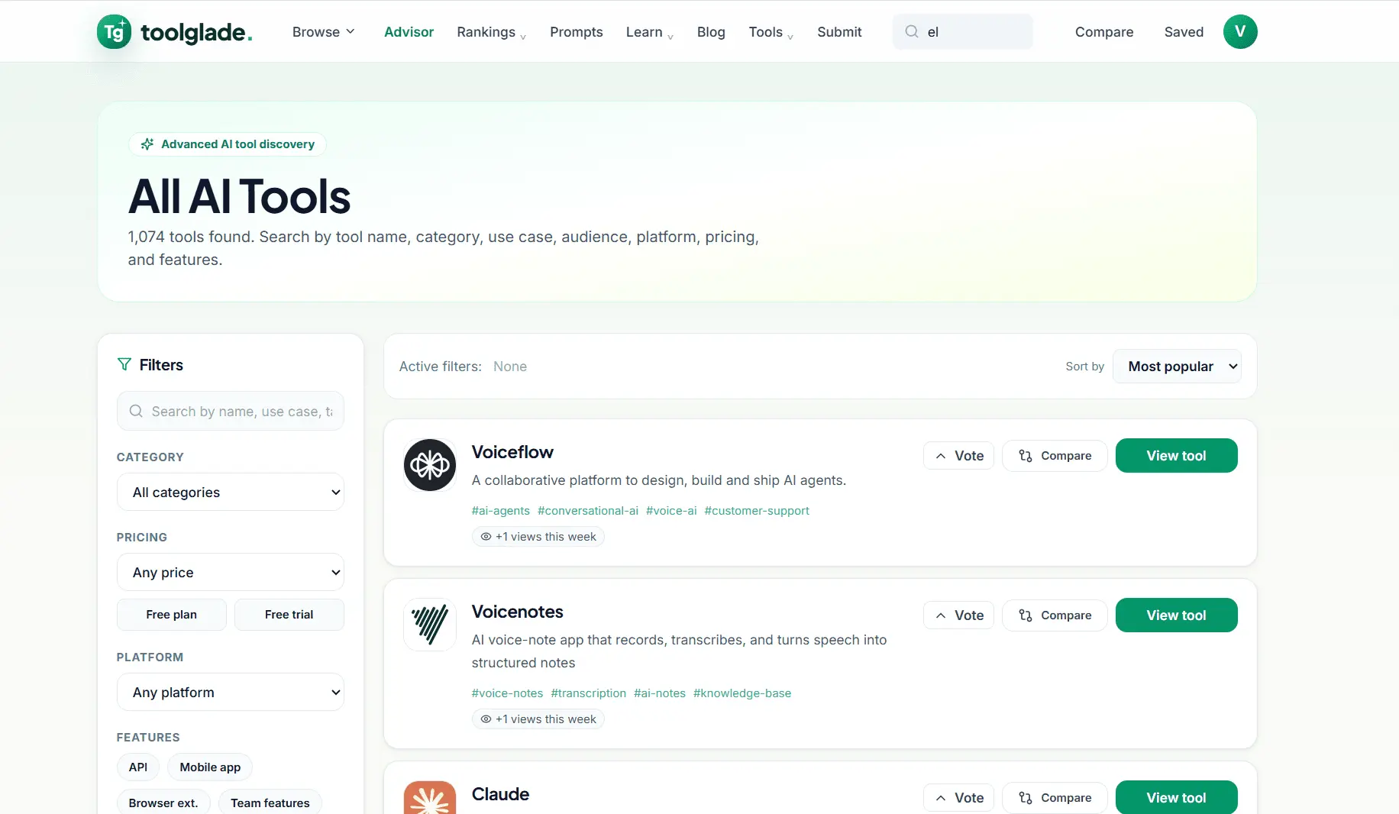Viewport: 1399px width, 814px height.
Task: Expand the Tools nav menu
Action: point(771,32)
